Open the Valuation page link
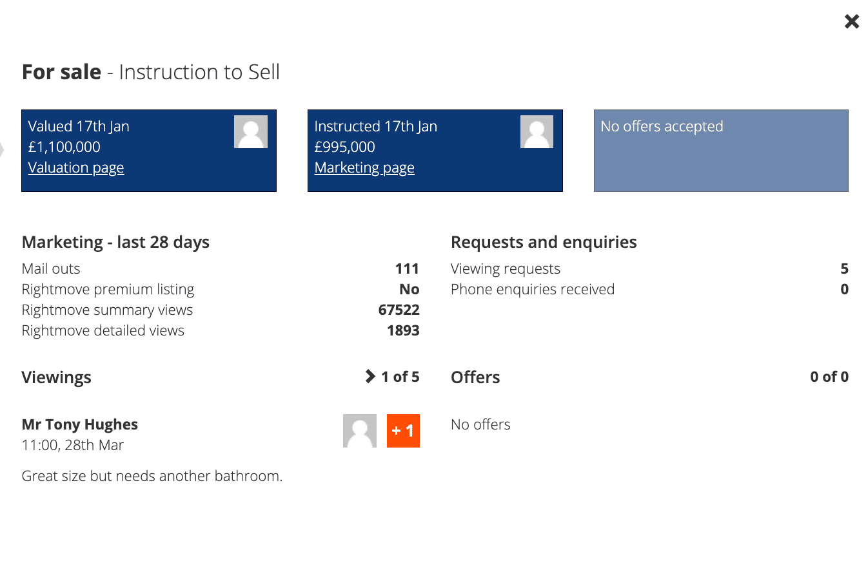The height and width of the screenshot is (586, 868). tap(76, 167)
